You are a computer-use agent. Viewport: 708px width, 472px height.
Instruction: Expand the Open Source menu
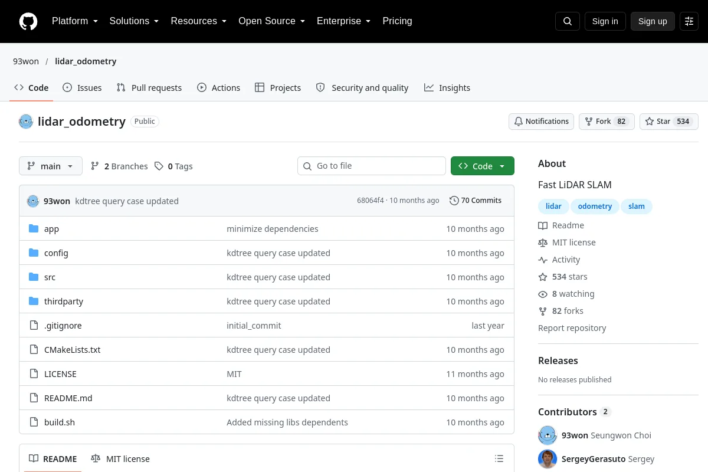point(272,21)
